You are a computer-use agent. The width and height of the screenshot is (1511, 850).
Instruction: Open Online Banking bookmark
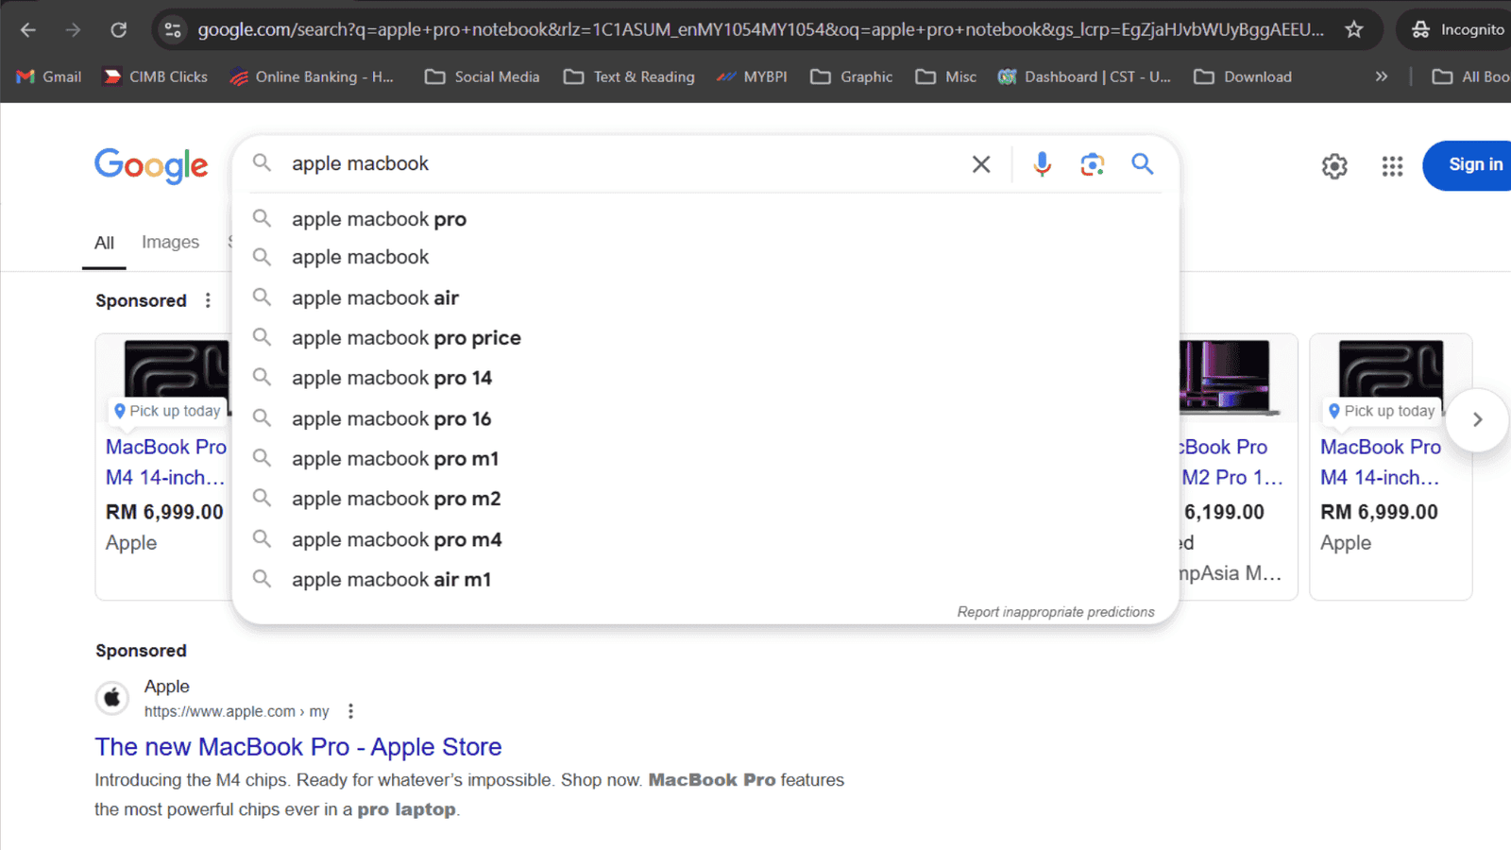tap(313, 76)
